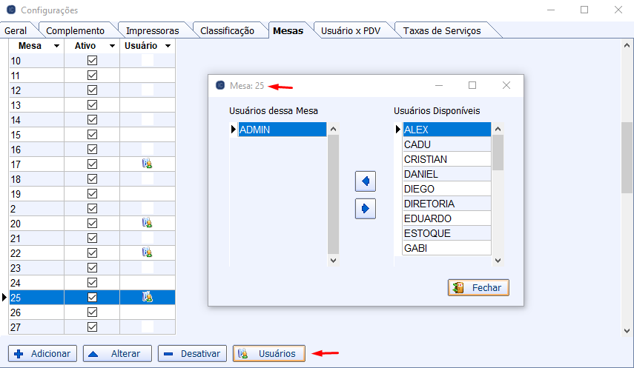
Task: Open the Usuário column filter dropdown
Action: (x=168, y=46)
